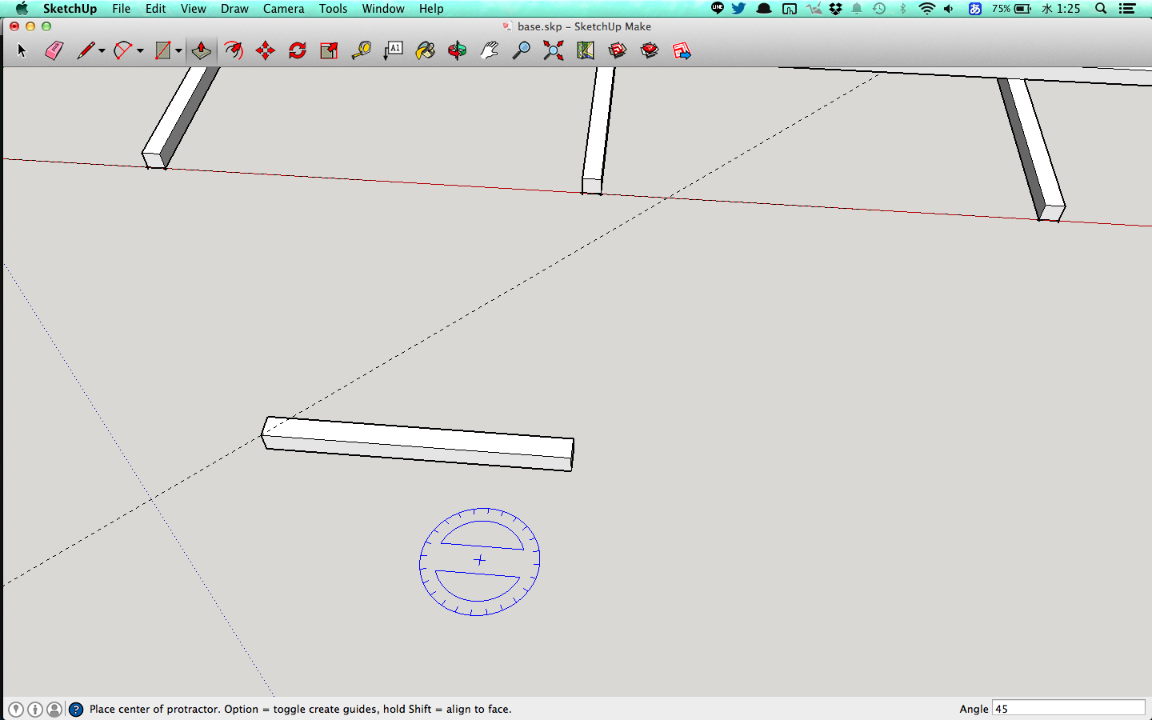The width and height of the screenshot is (1152, 720).
Task: Select the Offset tool
Action: pos(233,51)
